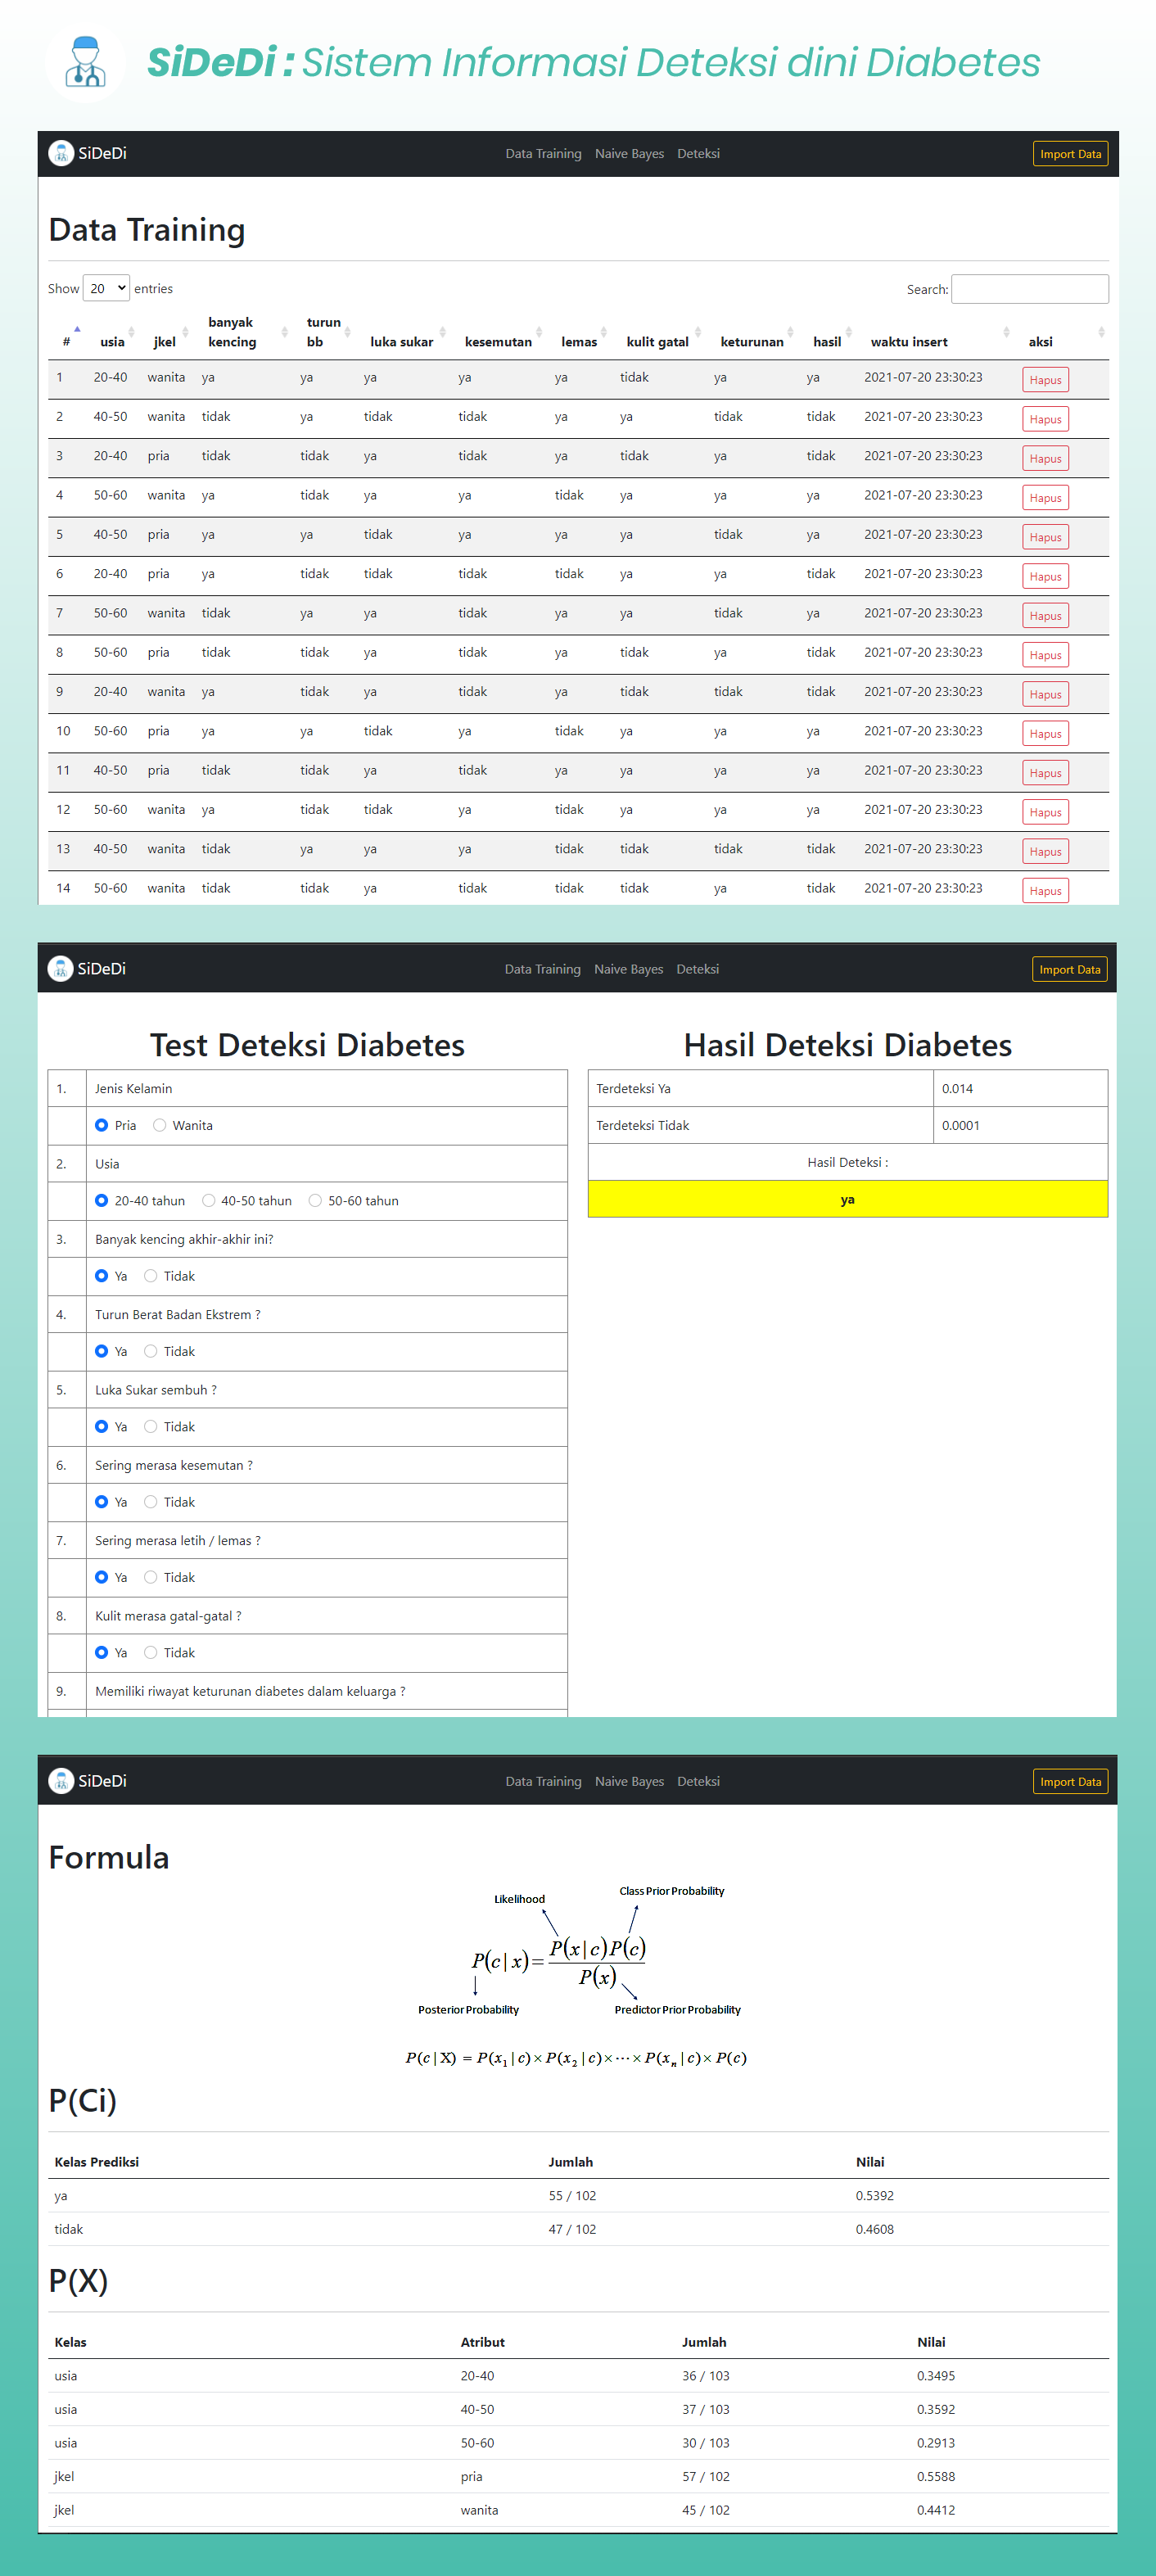Click the wanita attribute cell in P(X) table
1156x2576 pixels.
click(x=479, y=2510)
